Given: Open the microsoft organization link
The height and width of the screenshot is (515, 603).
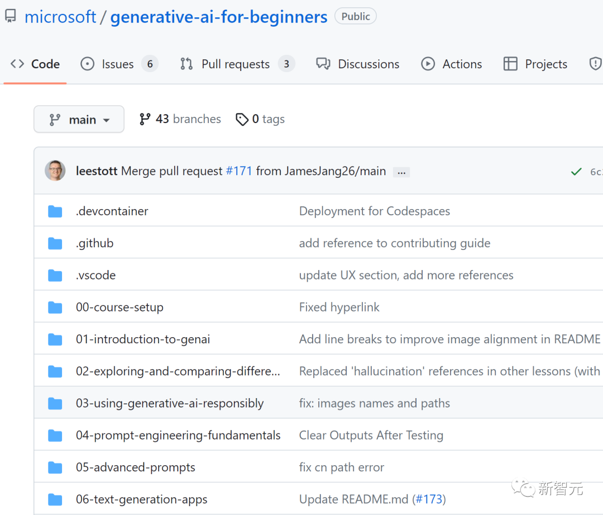Looking at the screenshot, I should coord(60,17).
